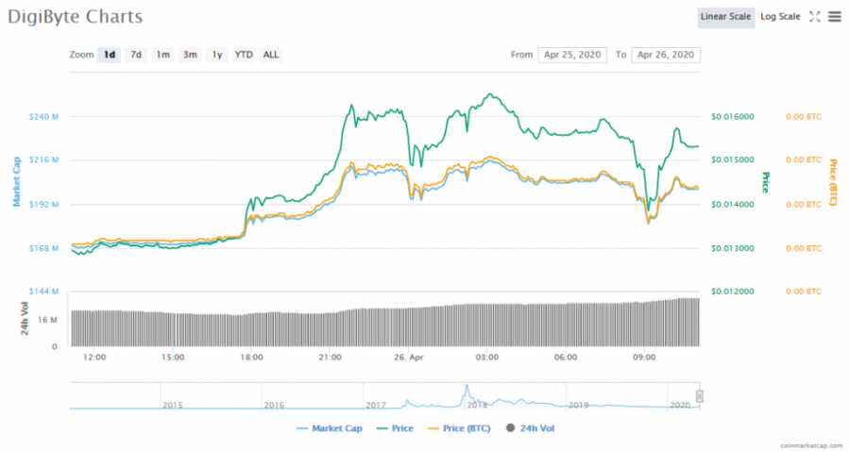Click the 18:00 time axis label
Screen dimensions: 850x451
(251, 358)
